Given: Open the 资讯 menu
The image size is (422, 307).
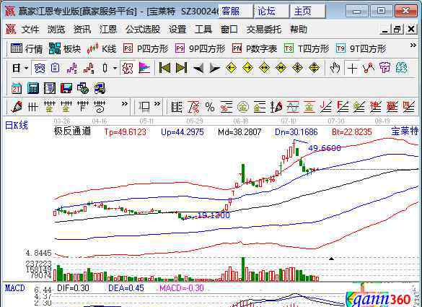Looking at the screenshot, I should click(82, 29).
